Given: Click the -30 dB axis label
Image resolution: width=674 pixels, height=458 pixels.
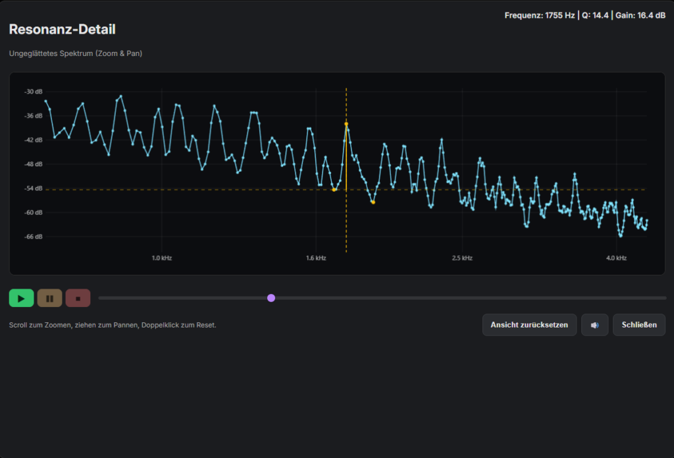Looking at the screenshot, I should tap(34, 92).
